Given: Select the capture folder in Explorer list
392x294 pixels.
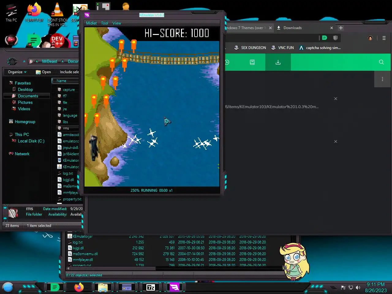Looking at the screenshot, I should [x=69, y=90].
